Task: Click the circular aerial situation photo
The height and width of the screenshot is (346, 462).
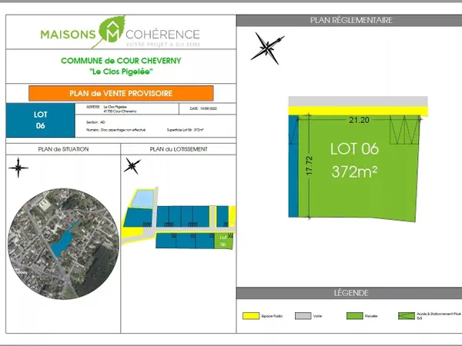Action: 63,244
